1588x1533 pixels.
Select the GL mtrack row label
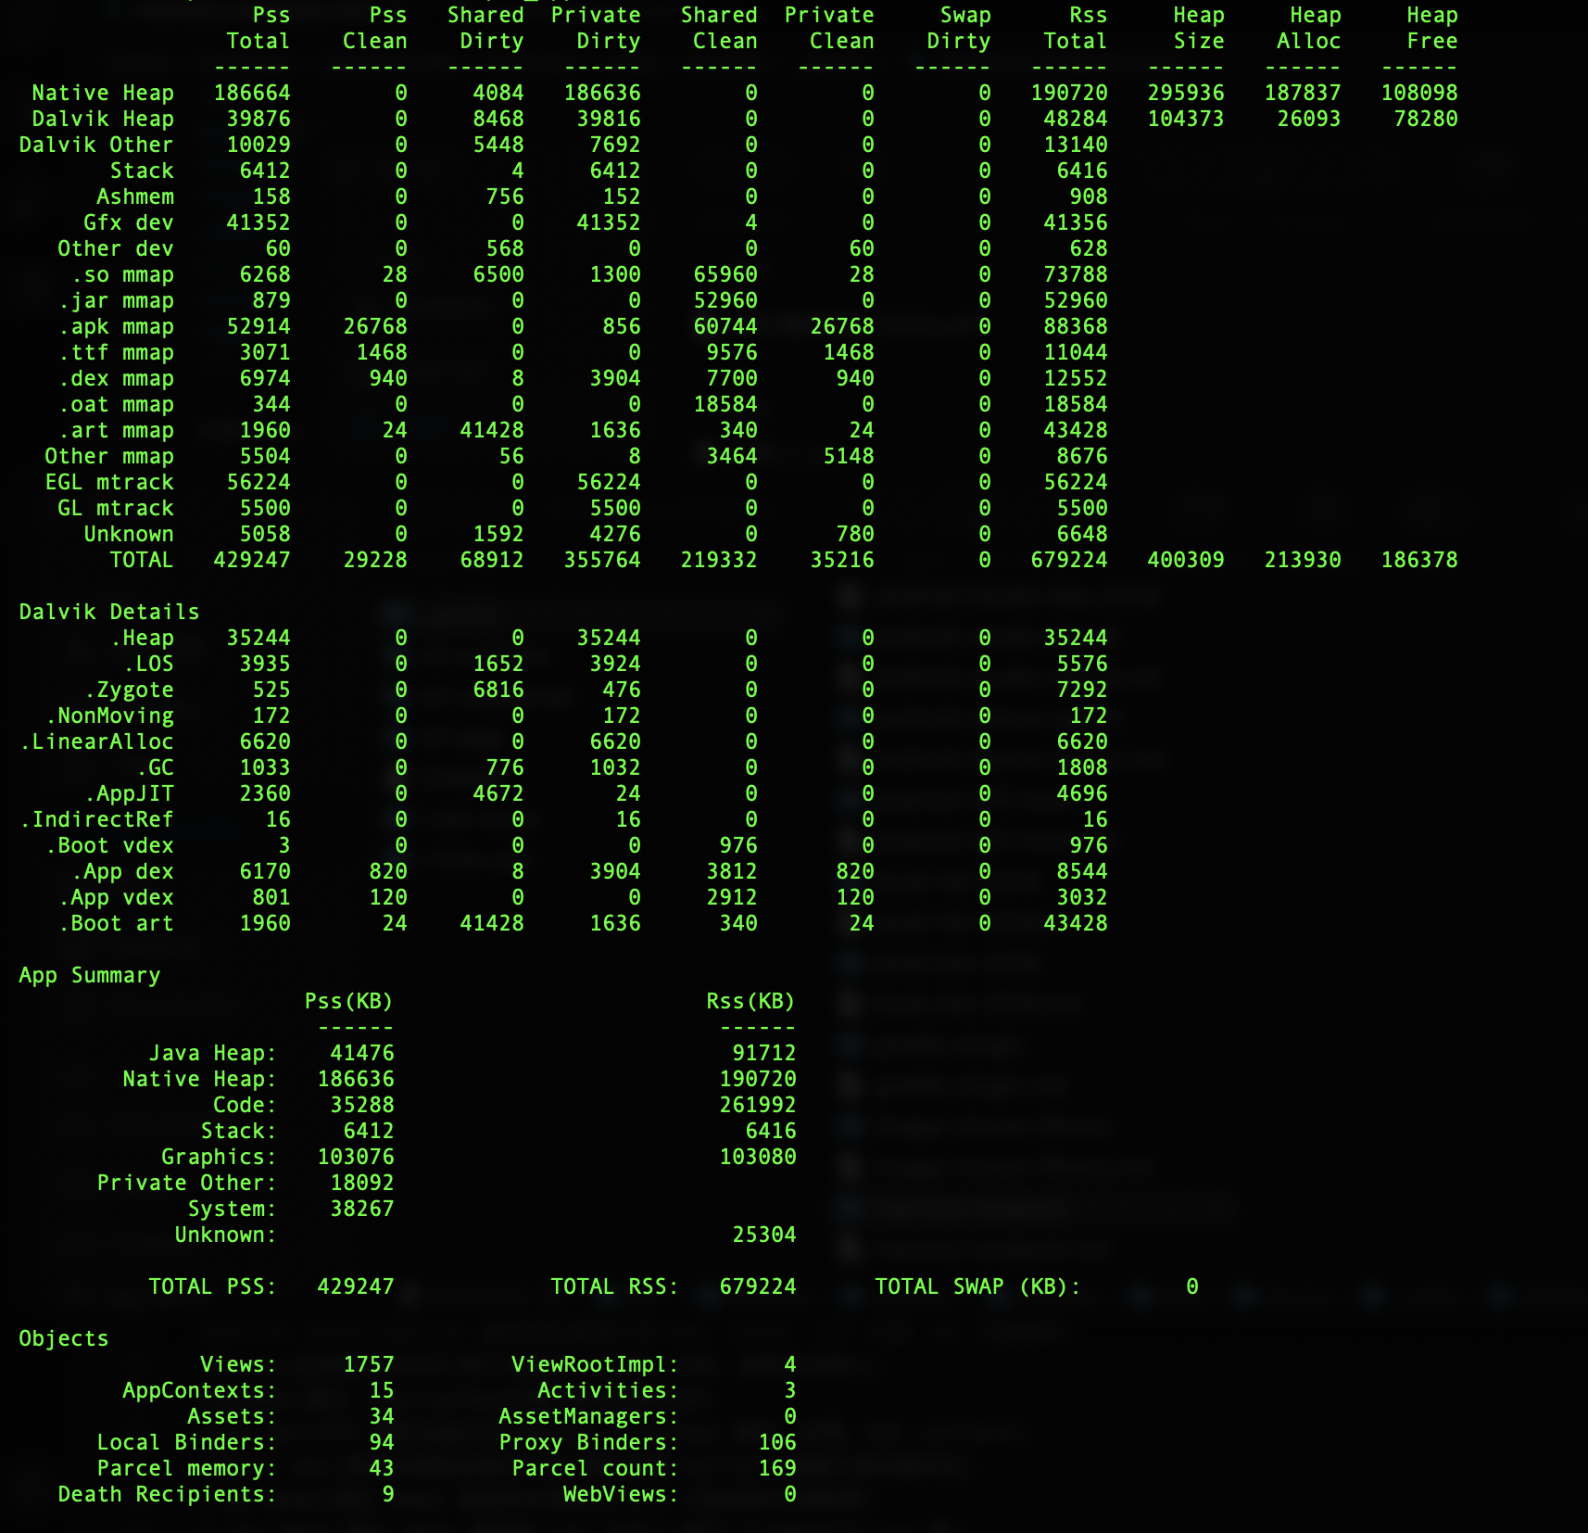click(x=116, y=508)
